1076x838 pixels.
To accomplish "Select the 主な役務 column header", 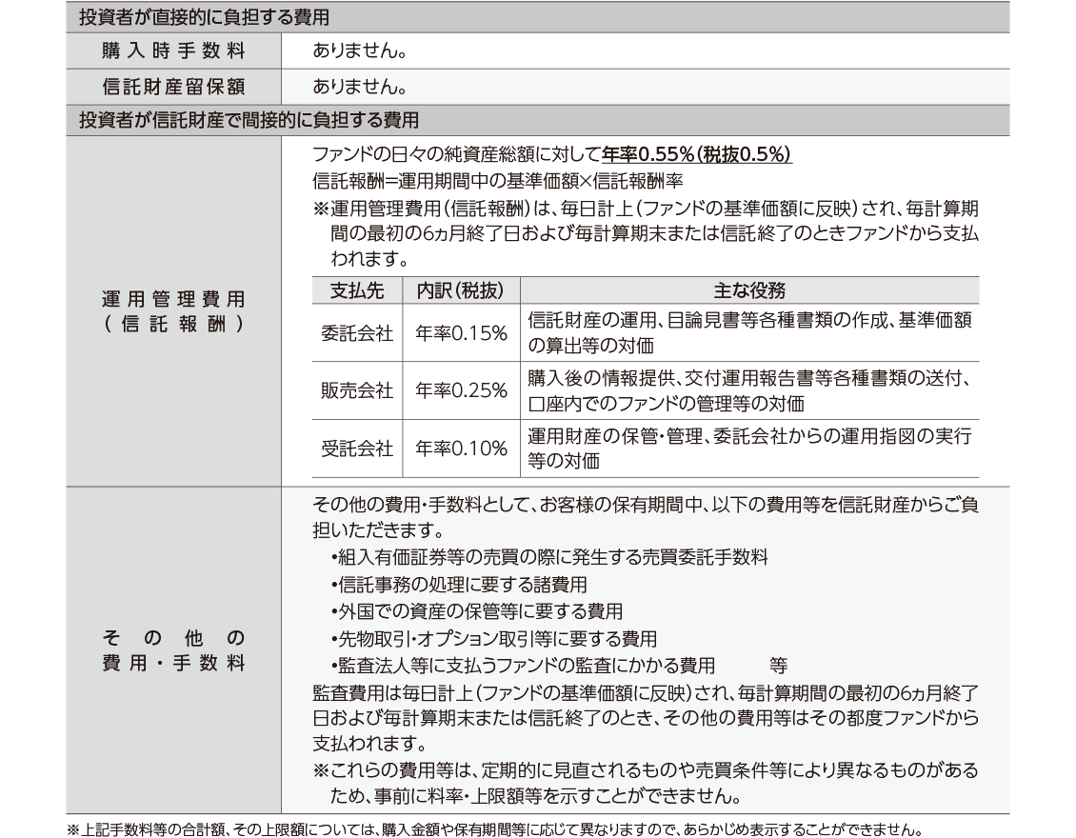I will (748, 289).
